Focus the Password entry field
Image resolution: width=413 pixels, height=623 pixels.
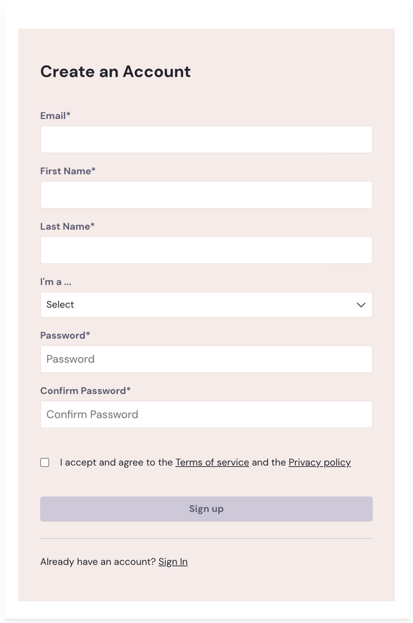[x=206, y=359]
